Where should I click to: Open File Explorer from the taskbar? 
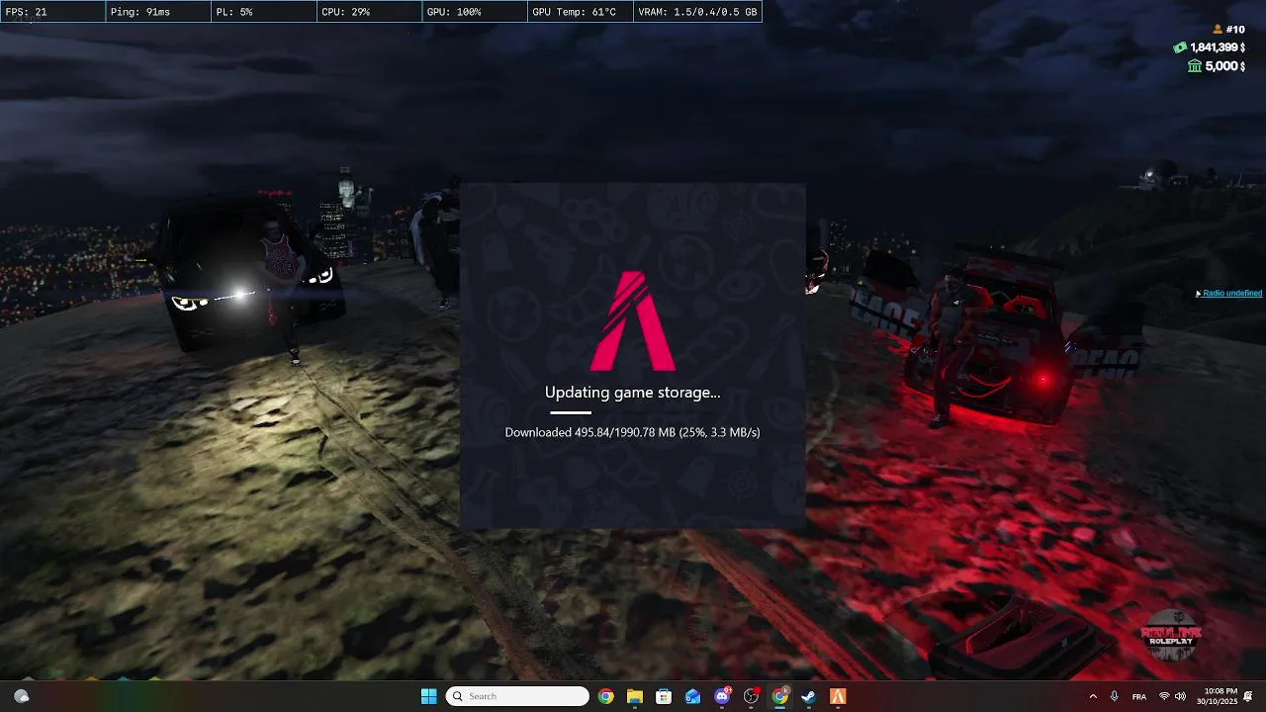635,696
